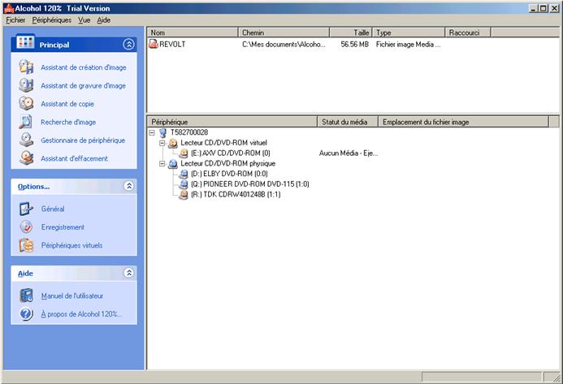Screen dimensions: 563x384
Task: Click the (D:) ELBY DVD-ROM drive icon
Action: coord(184,174)
